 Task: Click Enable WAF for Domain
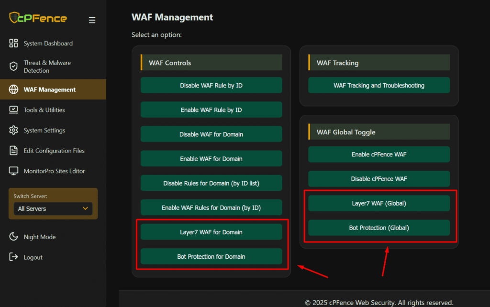[x=211, y=159]
